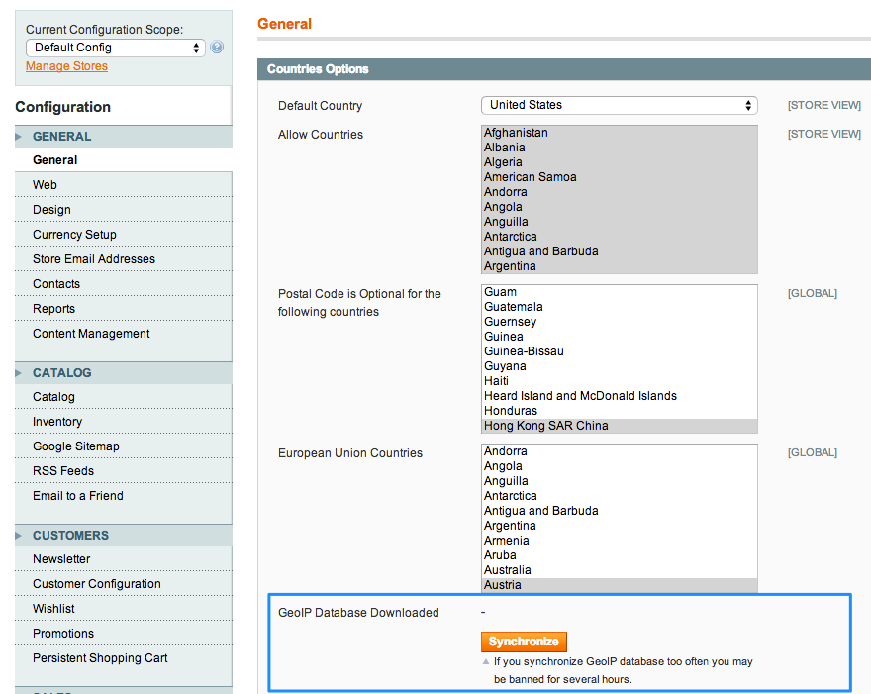This screenshot has width=871, height=694.
Task: Collapse the GENERAL section in the sidebar
Action: click(124, 137)
